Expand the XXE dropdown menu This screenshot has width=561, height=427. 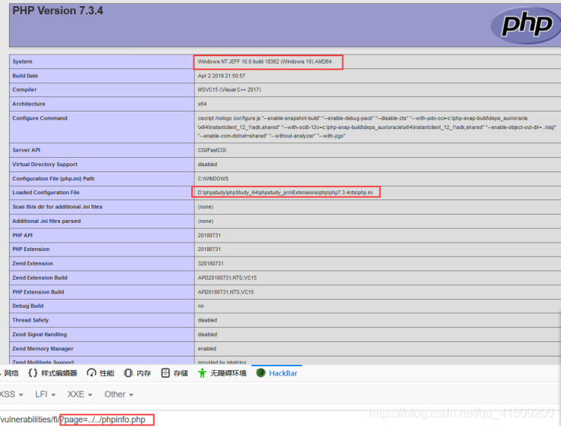pos(80,394)
